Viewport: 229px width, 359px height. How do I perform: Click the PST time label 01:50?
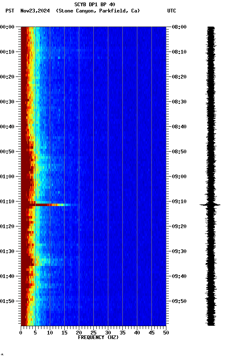(x=7, y=301)
